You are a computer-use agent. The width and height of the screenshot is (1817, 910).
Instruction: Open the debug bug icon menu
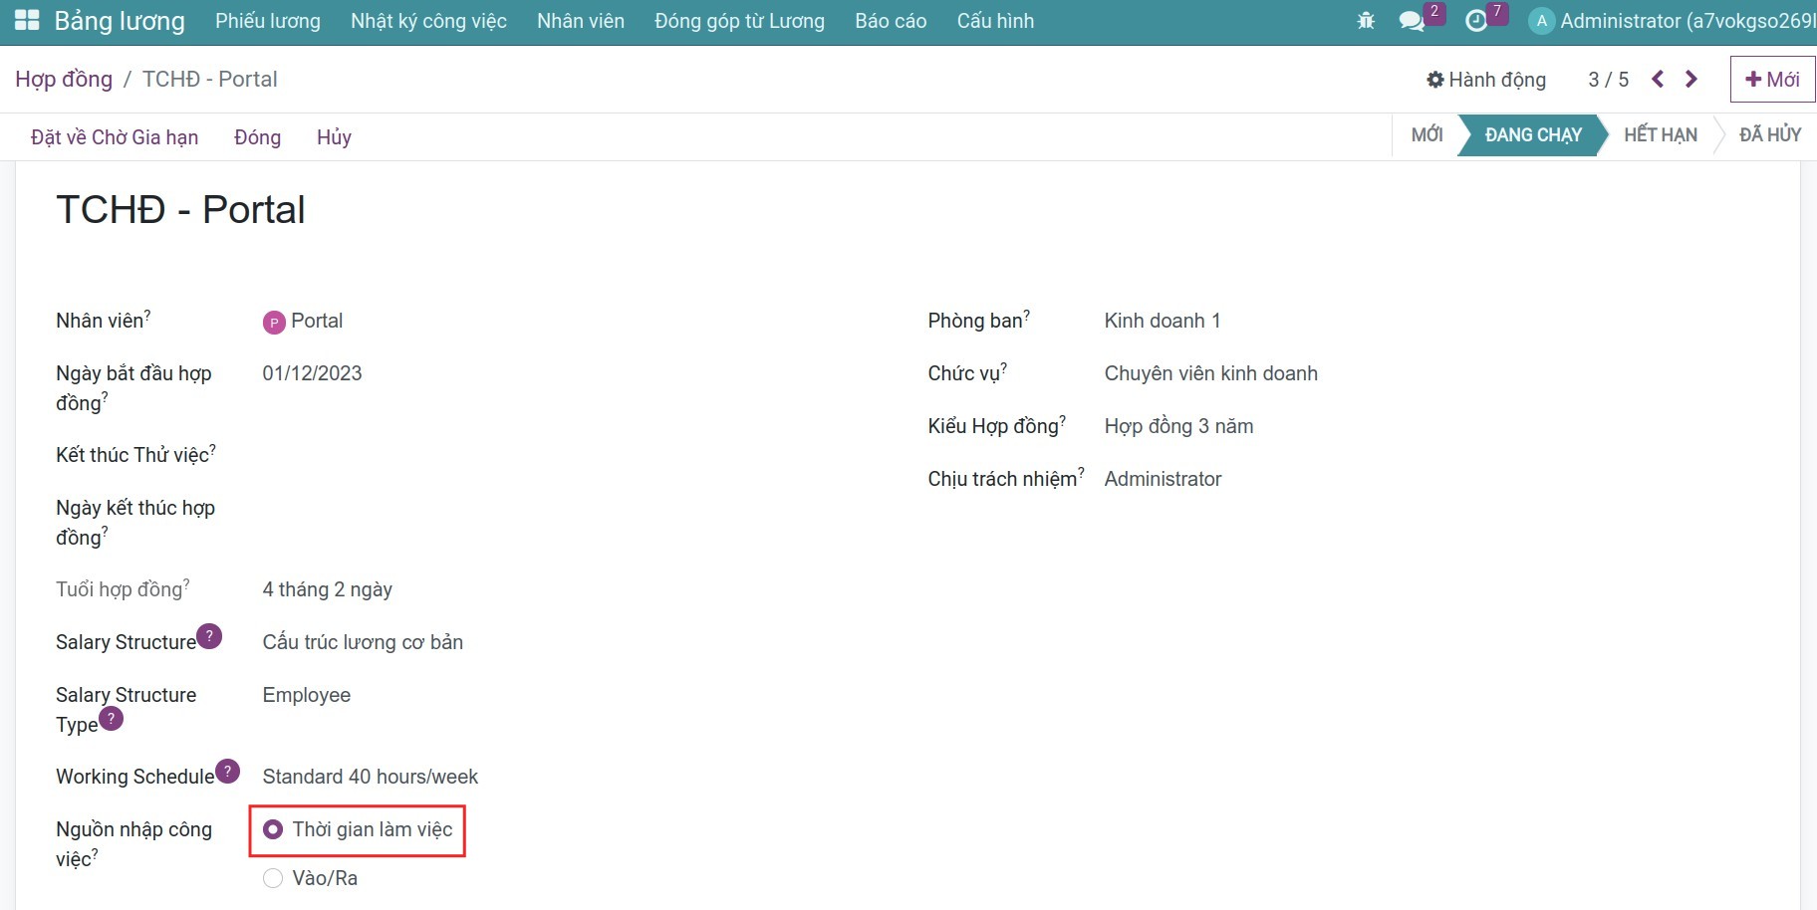[1366, 21]
